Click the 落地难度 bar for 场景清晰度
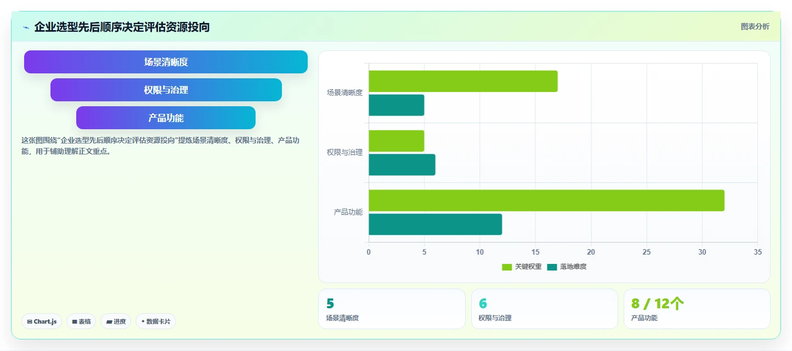The image size is (792, 351). coord(396,105)
